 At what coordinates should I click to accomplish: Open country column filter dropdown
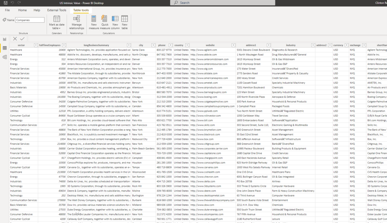(x=187, y=45)
